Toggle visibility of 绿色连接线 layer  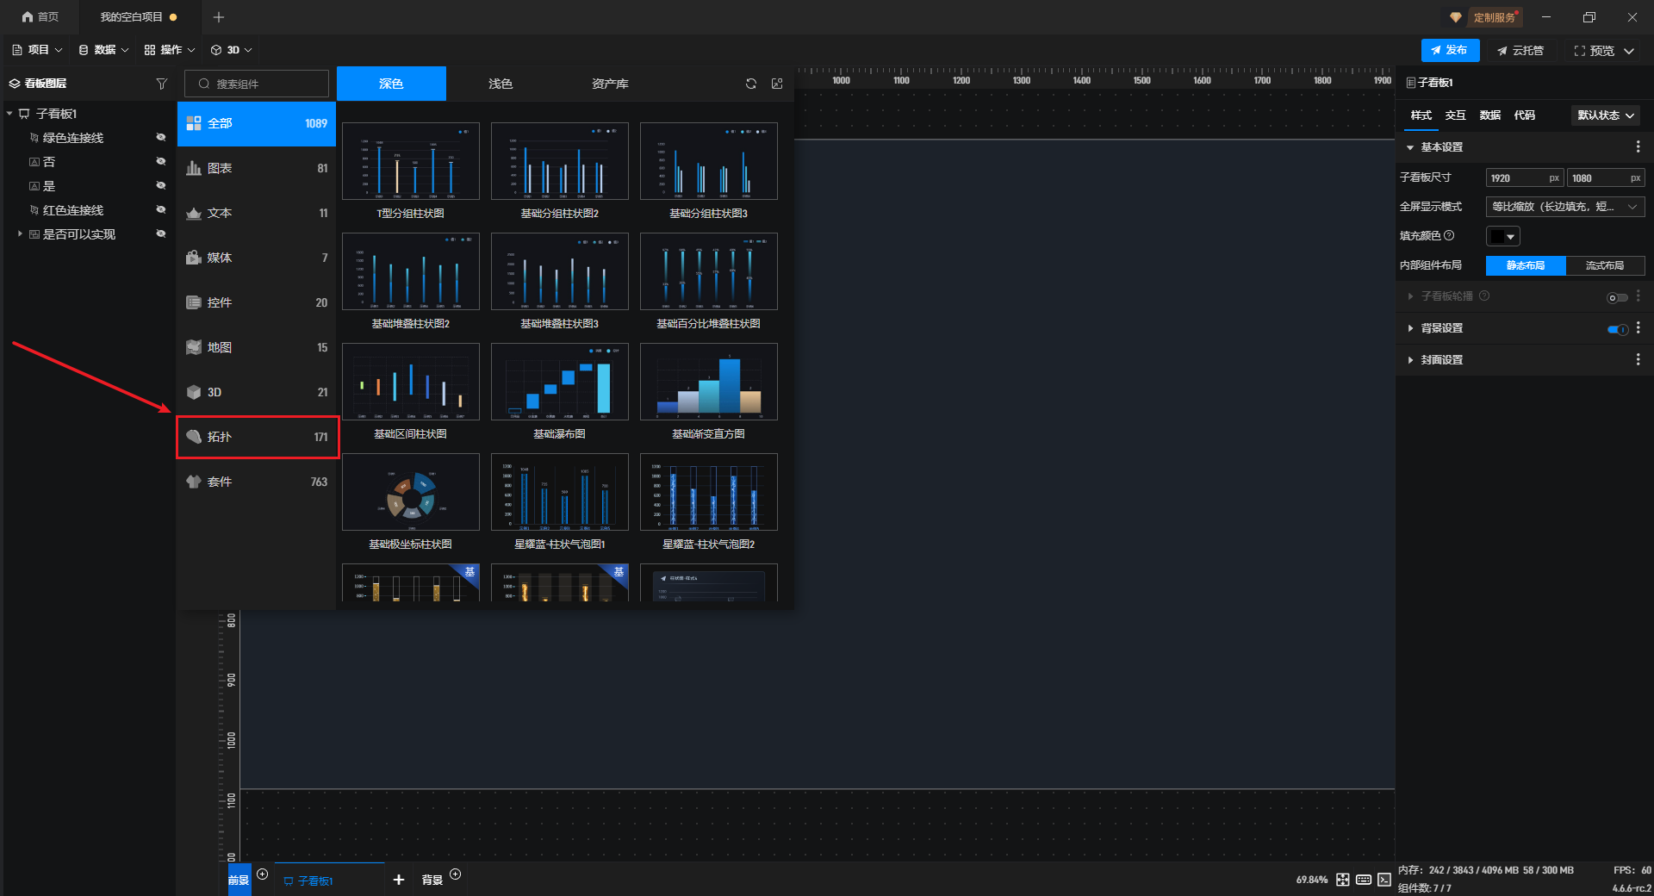160,137
